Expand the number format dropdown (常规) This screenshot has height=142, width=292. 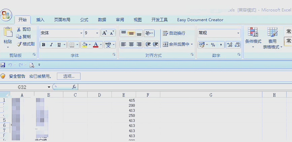pyautogui.click(x=238, y=33)
